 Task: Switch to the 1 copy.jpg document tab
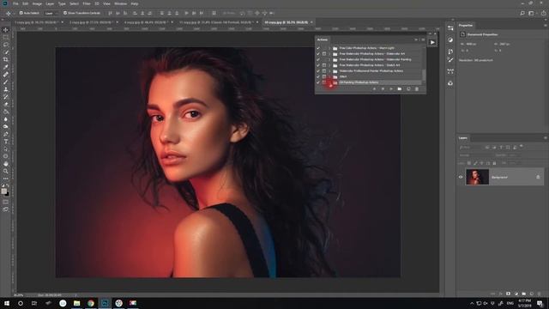36,22
